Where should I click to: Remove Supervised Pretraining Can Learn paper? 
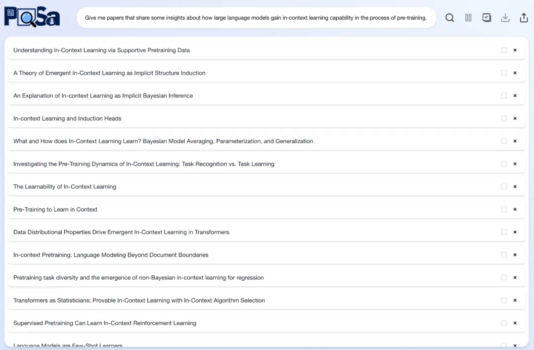coord(515,323)
